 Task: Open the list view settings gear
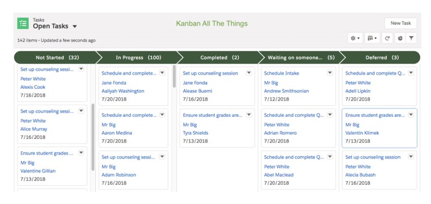coord(355,38)
